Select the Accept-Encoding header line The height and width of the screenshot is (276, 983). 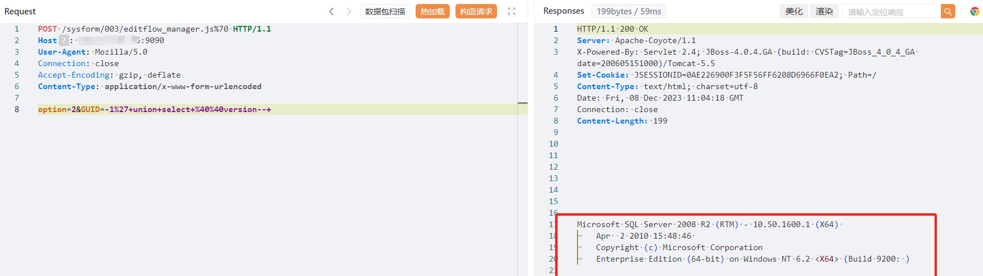(110, 75)
